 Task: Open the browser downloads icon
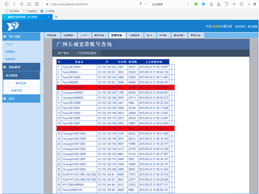211,4
